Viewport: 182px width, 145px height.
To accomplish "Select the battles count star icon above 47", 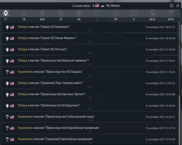I will (6, 13).
